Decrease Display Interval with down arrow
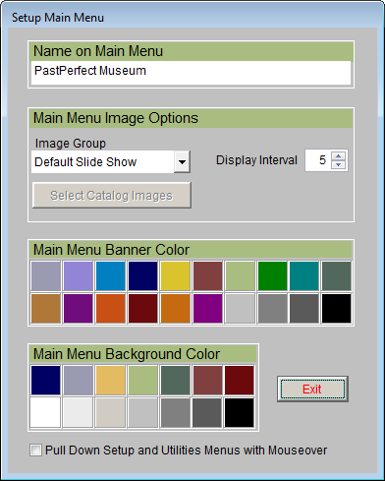The image size is (385, 481). click(x=338, y=164)
